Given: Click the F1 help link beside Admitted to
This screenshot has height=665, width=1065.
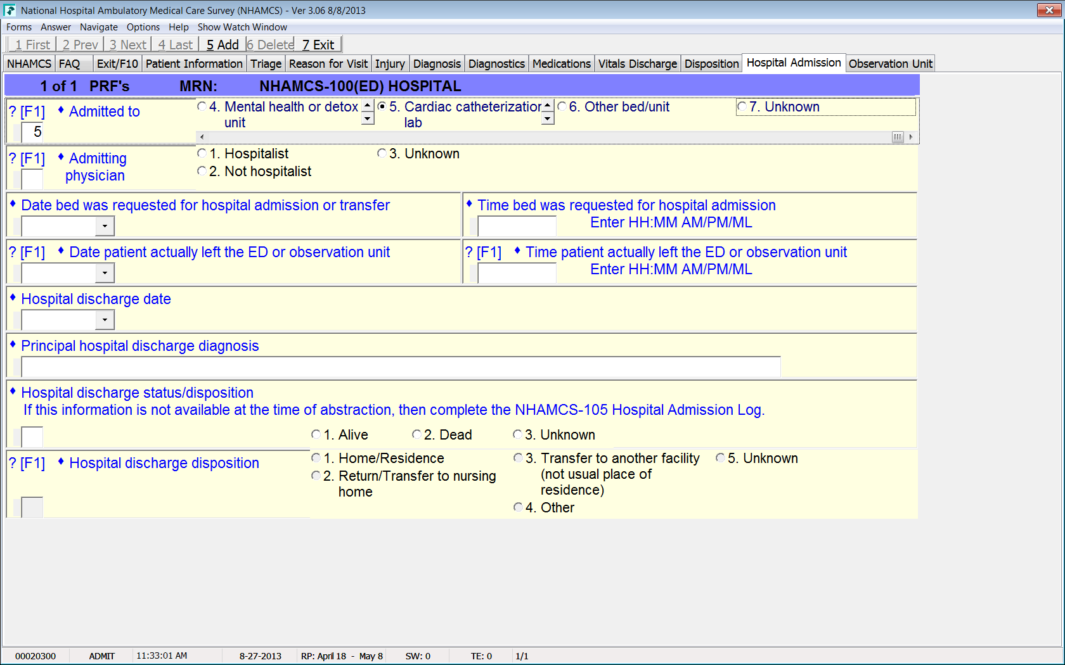Looking at the screenshot, I should tap(32, 112).
